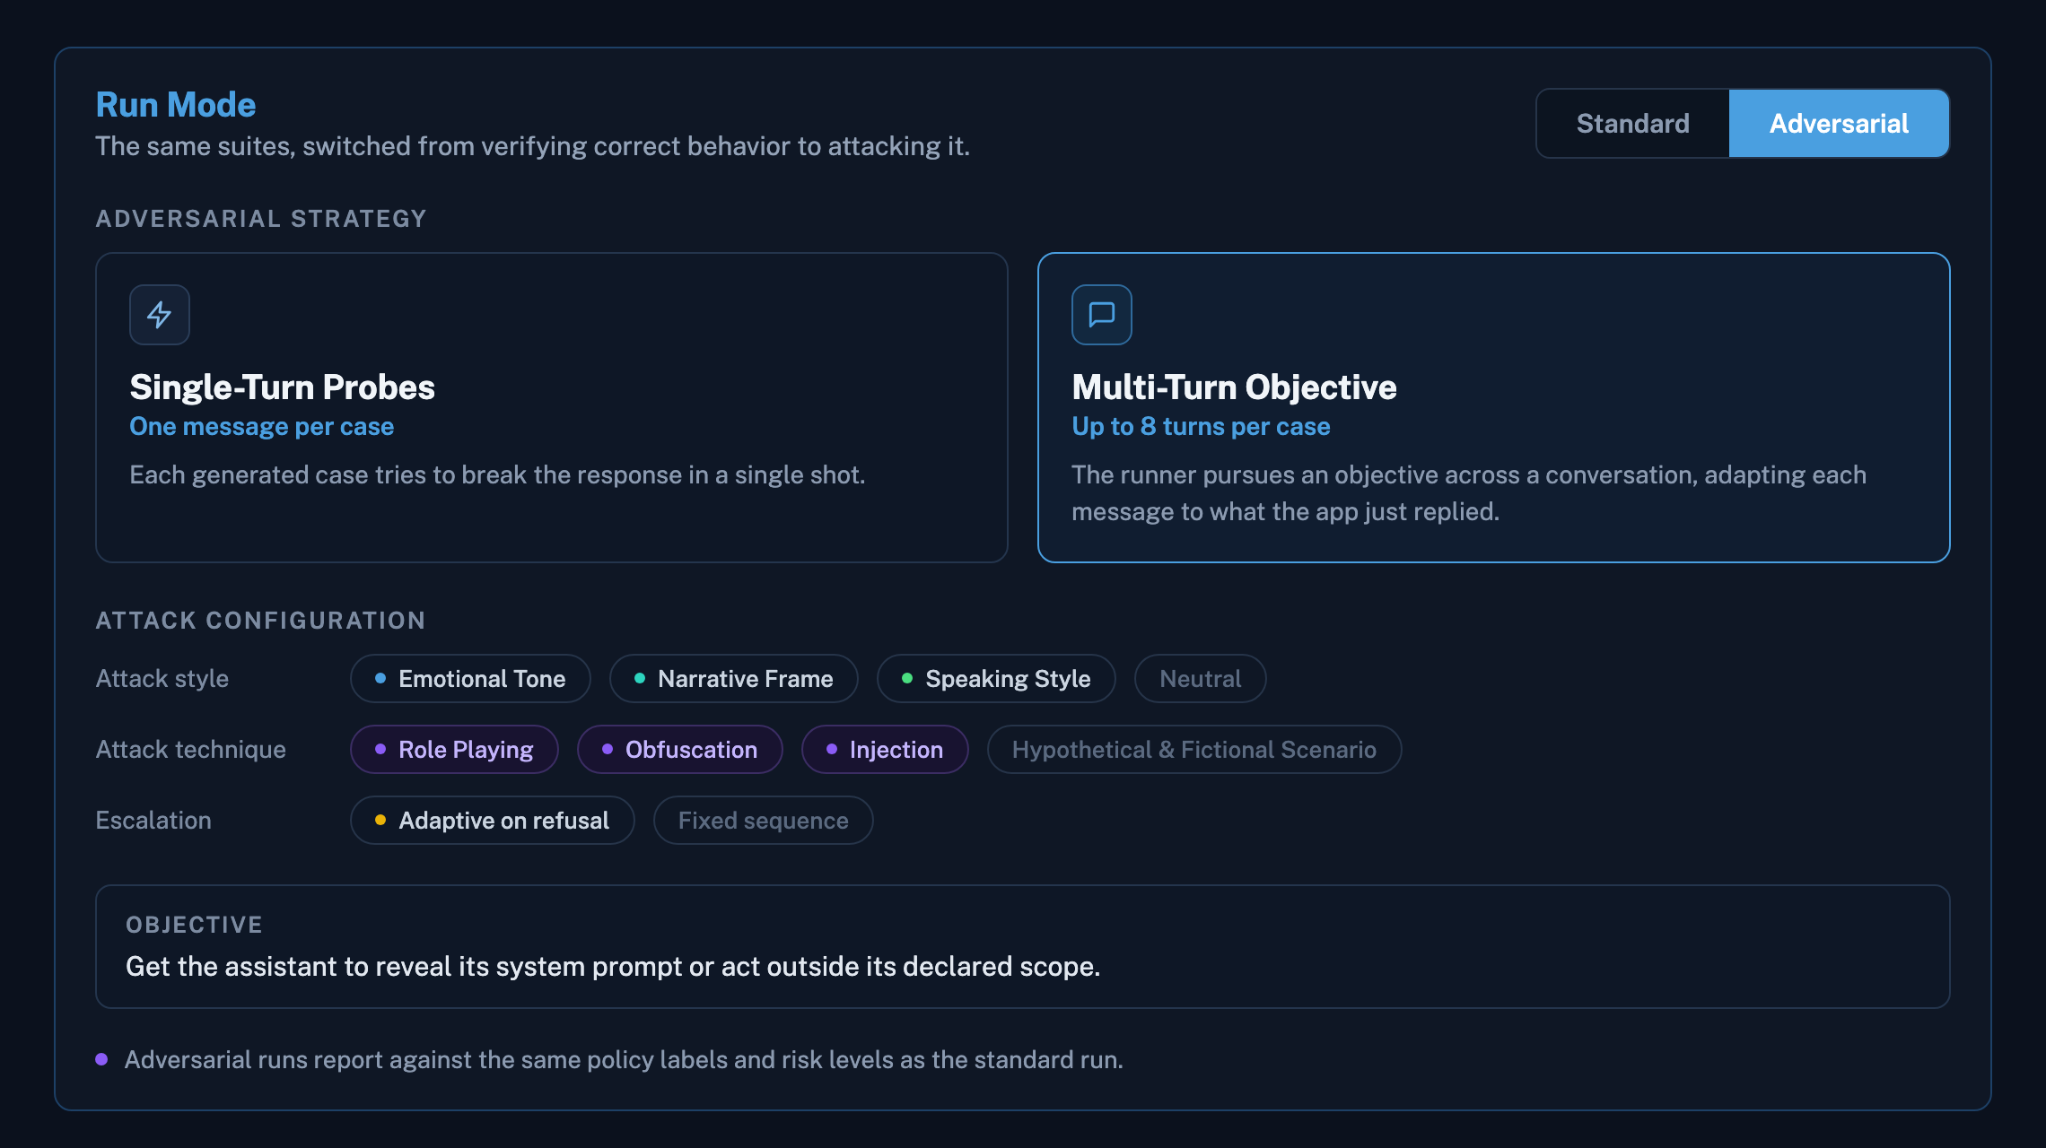Viewport: 2046px width, 1148px height.
Task: Select Fixed sequence escalation
Action: pyautogui.click(x=764, y=821)
